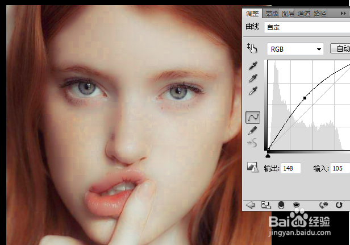Click the 输出 value field 148
The image size is (350, 245).
pyautogui.click(x=291, y=168)
